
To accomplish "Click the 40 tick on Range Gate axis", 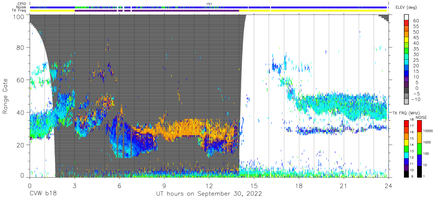I will tap(21, 112).
